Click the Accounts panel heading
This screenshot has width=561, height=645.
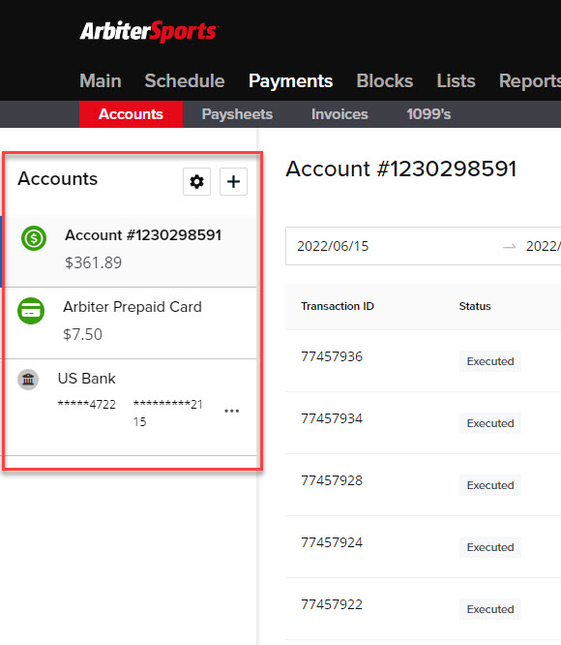coord(57,178)
